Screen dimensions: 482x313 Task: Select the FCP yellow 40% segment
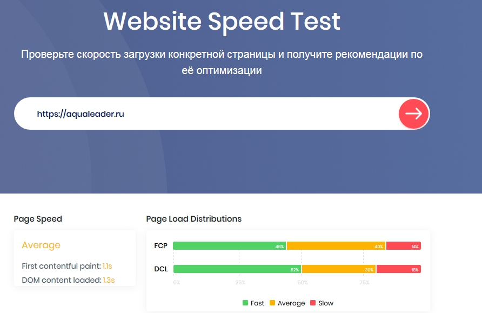[x=336, y=246]
